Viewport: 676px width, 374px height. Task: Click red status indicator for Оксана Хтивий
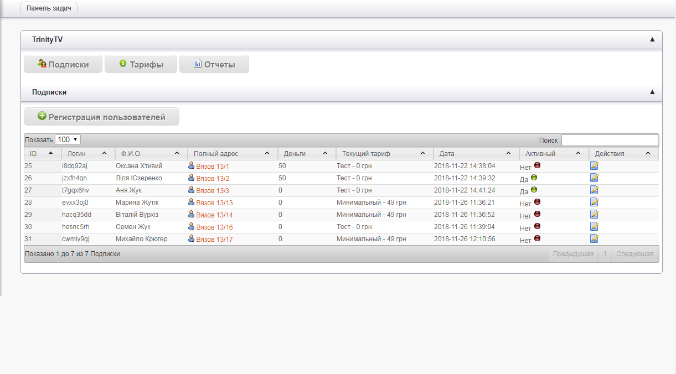click(x=537, y=165)
